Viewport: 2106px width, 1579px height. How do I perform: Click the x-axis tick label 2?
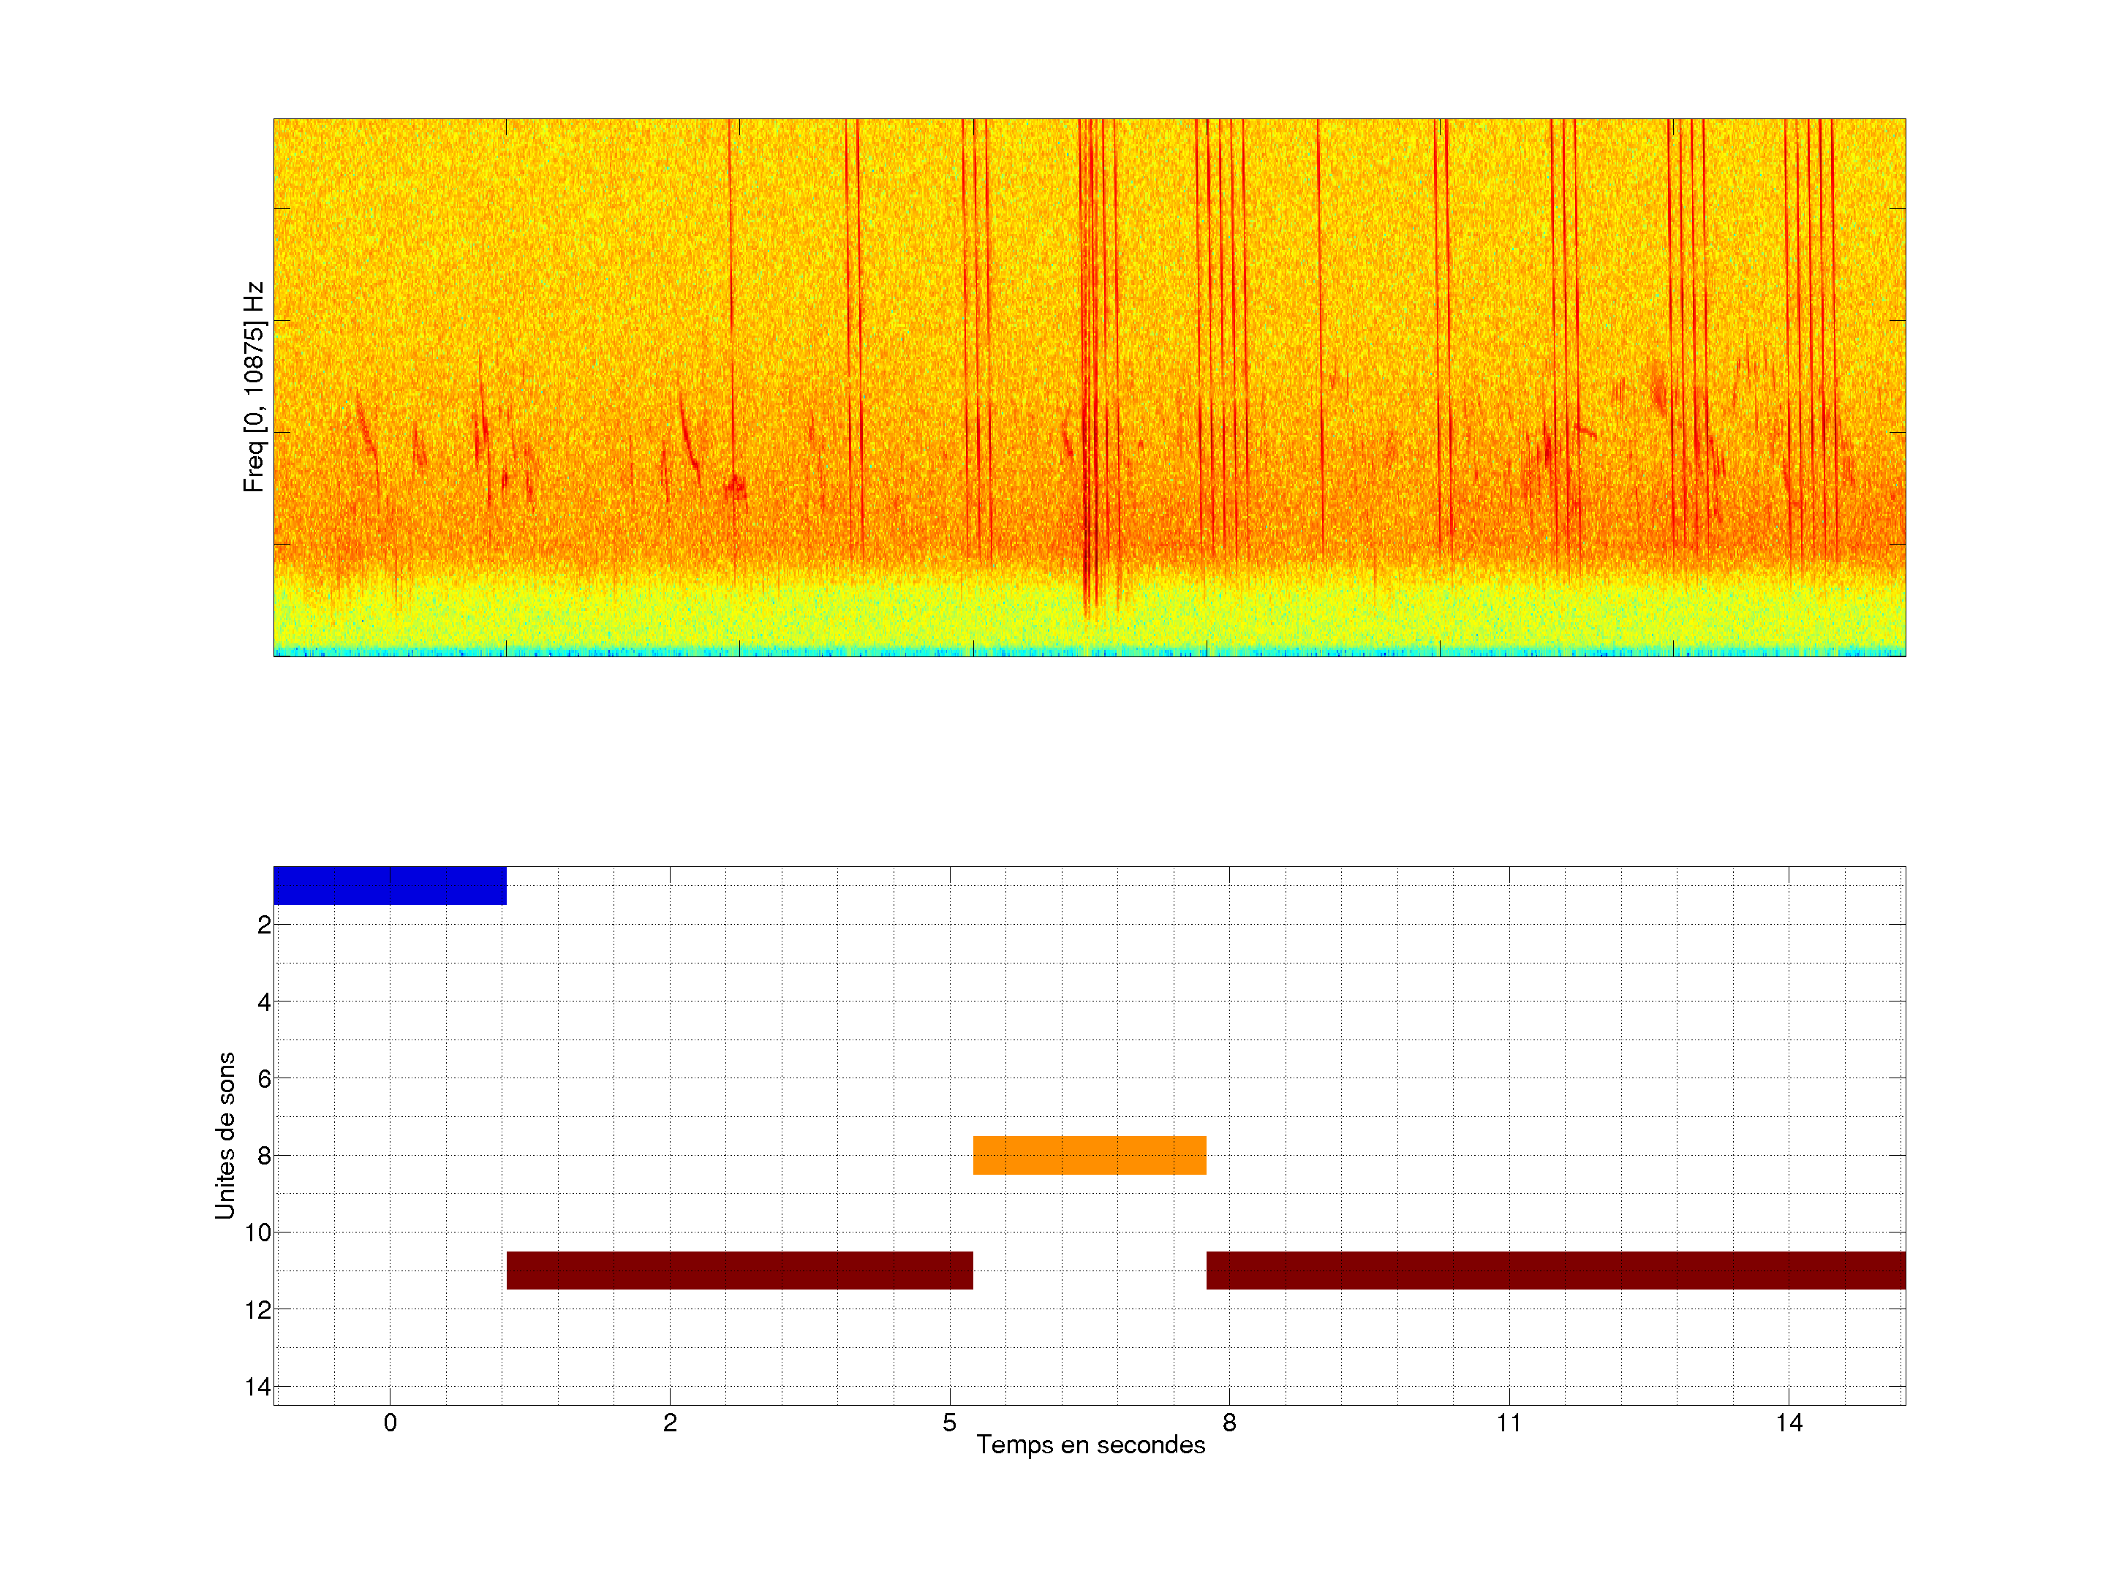pos(669,1423)
